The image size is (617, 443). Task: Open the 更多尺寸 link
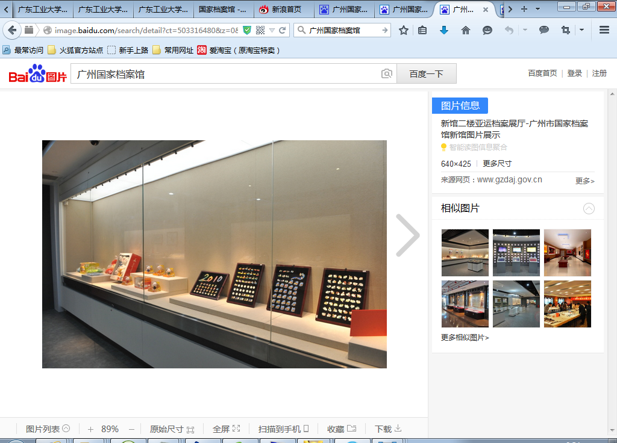497,164
